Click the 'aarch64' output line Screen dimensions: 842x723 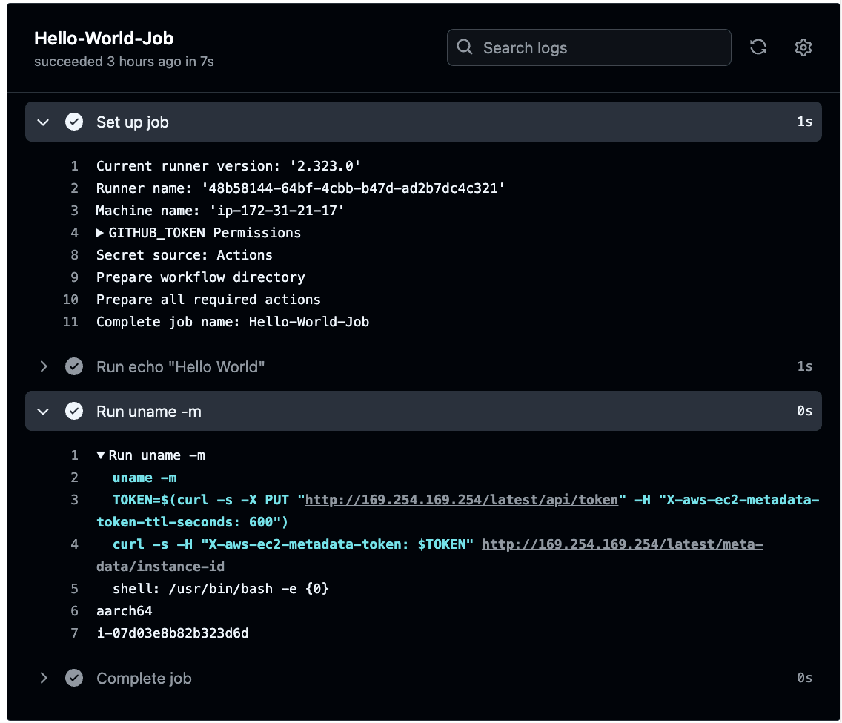(124, 611)
